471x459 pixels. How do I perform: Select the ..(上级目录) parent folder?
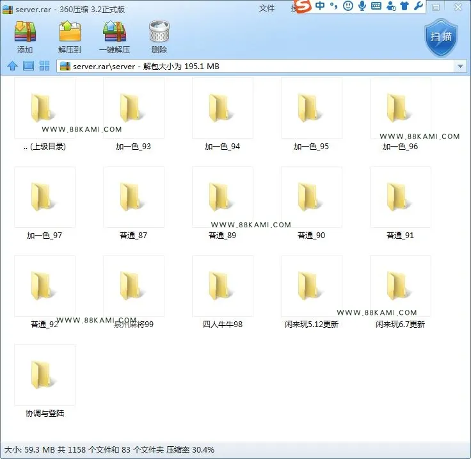tap(44, 115)
